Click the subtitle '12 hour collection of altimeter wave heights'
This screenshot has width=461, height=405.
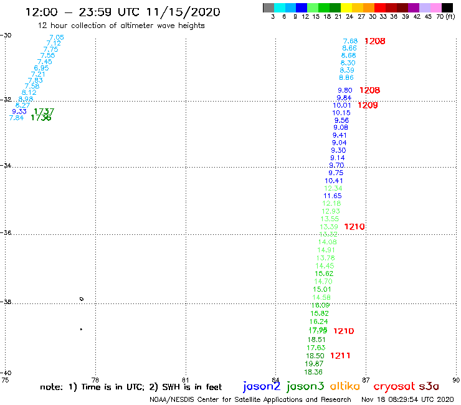121,26
